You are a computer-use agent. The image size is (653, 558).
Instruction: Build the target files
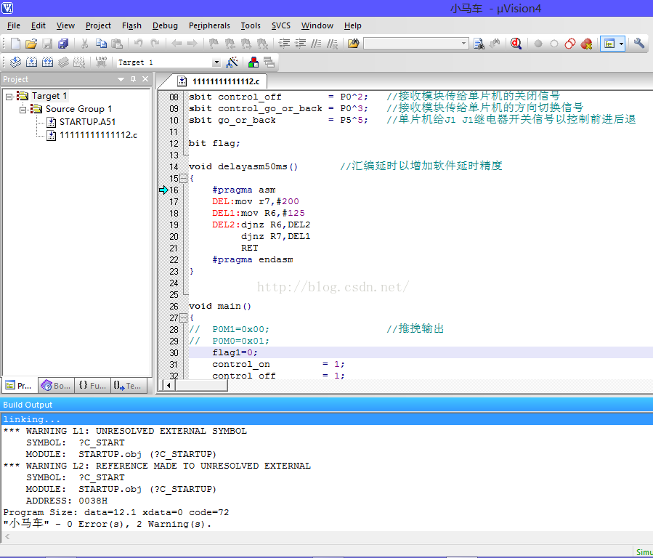coord(31,62)
